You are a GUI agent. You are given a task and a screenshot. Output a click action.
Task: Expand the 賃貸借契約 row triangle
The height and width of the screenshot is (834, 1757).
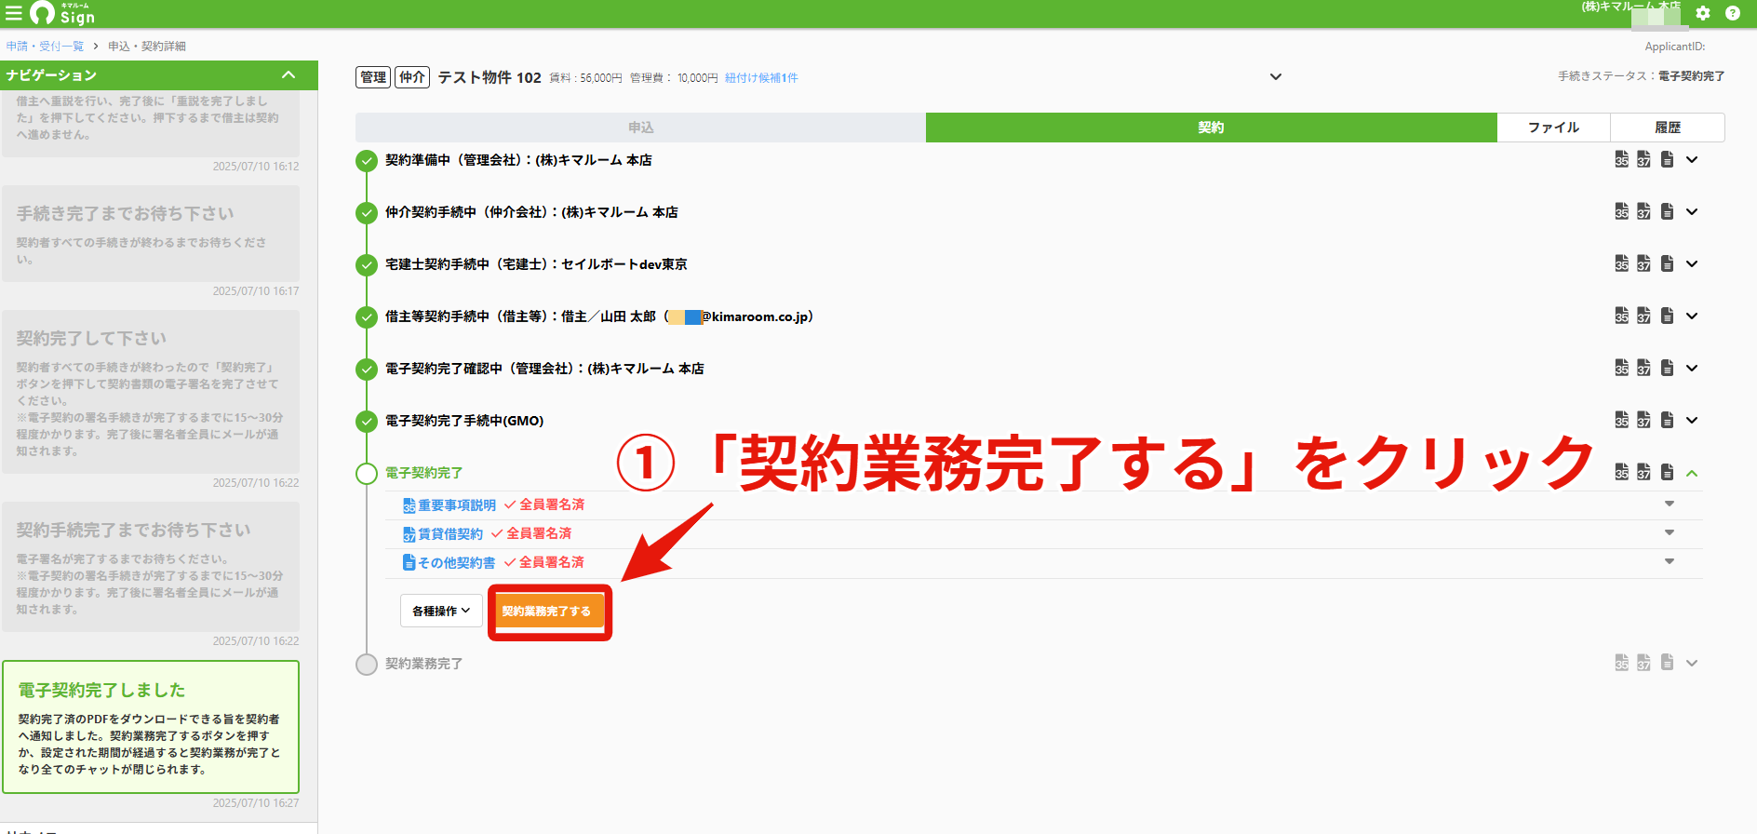(1670, 532)
